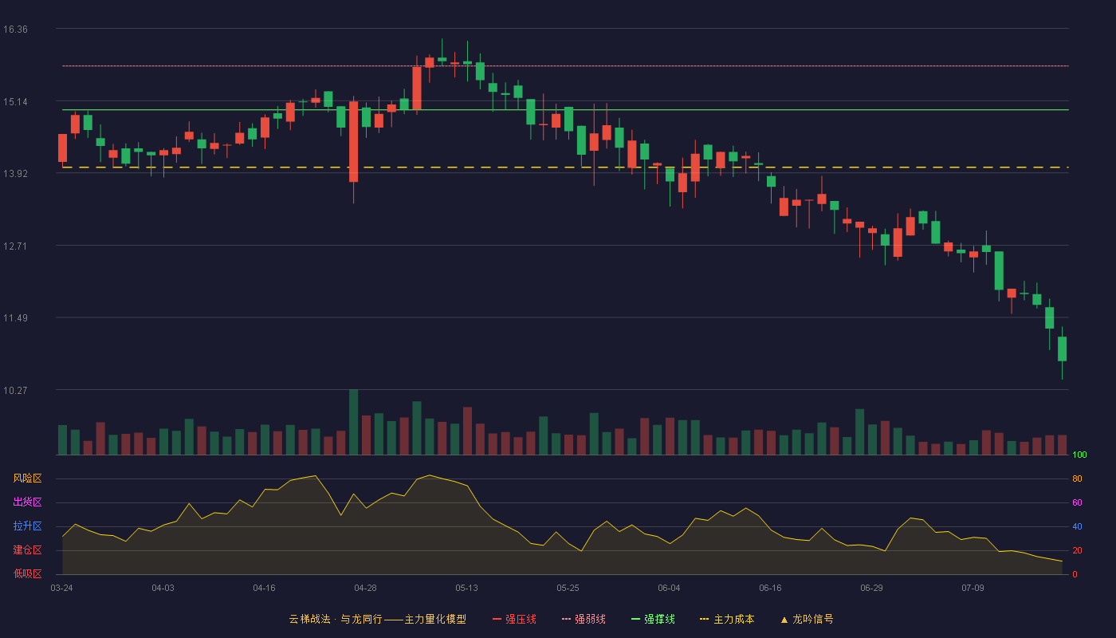Viewport: 1116px width, 638px height.
Task: Click the green 强撑线 legend line marker
Action: [635, 619]
